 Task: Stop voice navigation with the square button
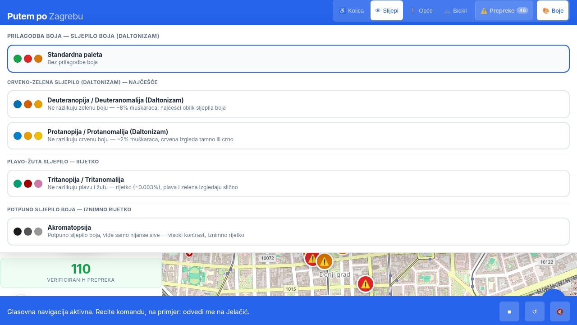(x=509, y=311)
